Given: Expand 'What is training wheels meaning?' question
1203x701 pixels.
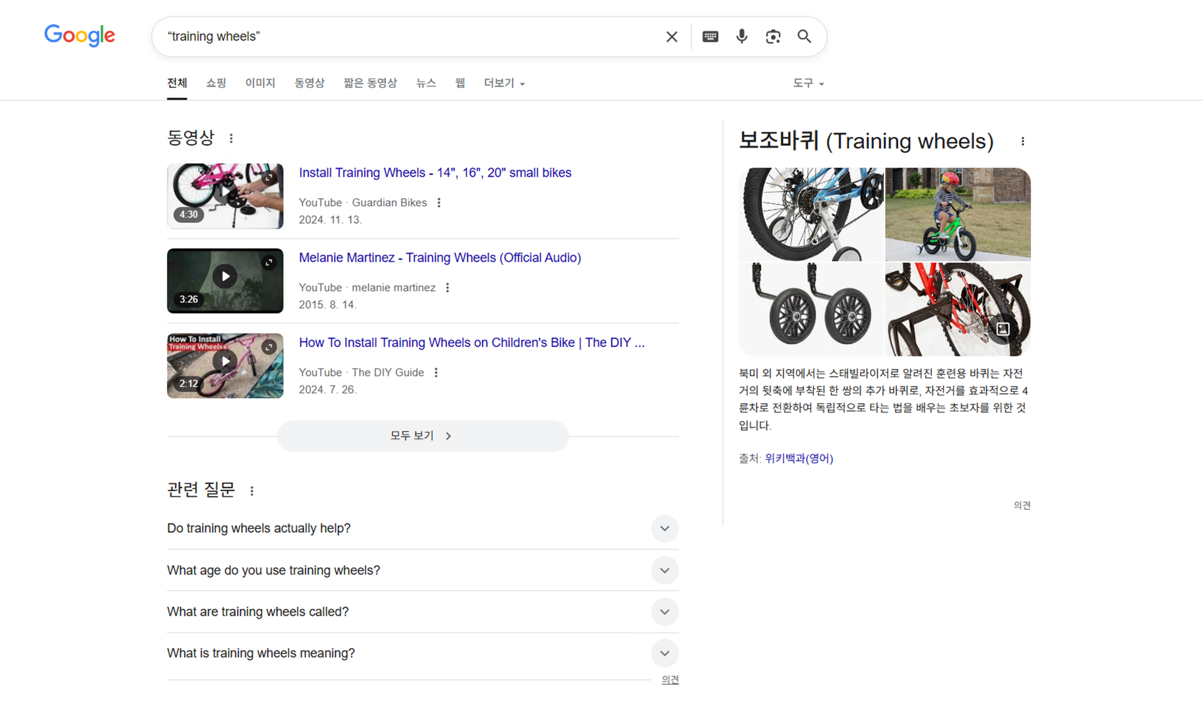Looking at the screenshot, I should (x=664, y=653).
